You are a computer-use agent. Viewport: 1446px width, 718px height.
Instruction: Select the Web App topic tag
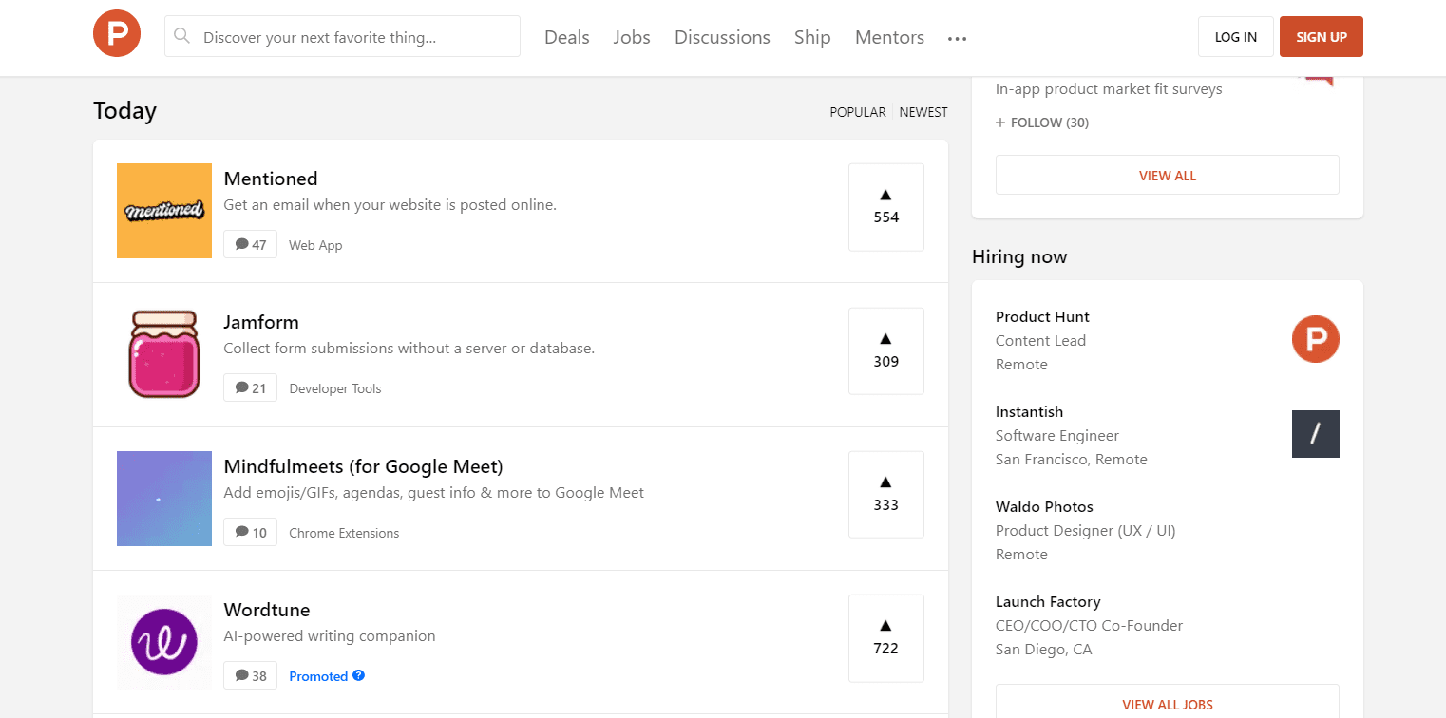pos(315,245)
